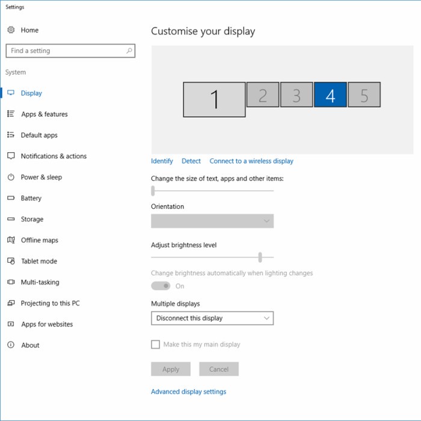The height and width of the screenshot is (421, 421).
Task: Tick 'Make this my main display' checkbox
Action: tap(156, 345)
